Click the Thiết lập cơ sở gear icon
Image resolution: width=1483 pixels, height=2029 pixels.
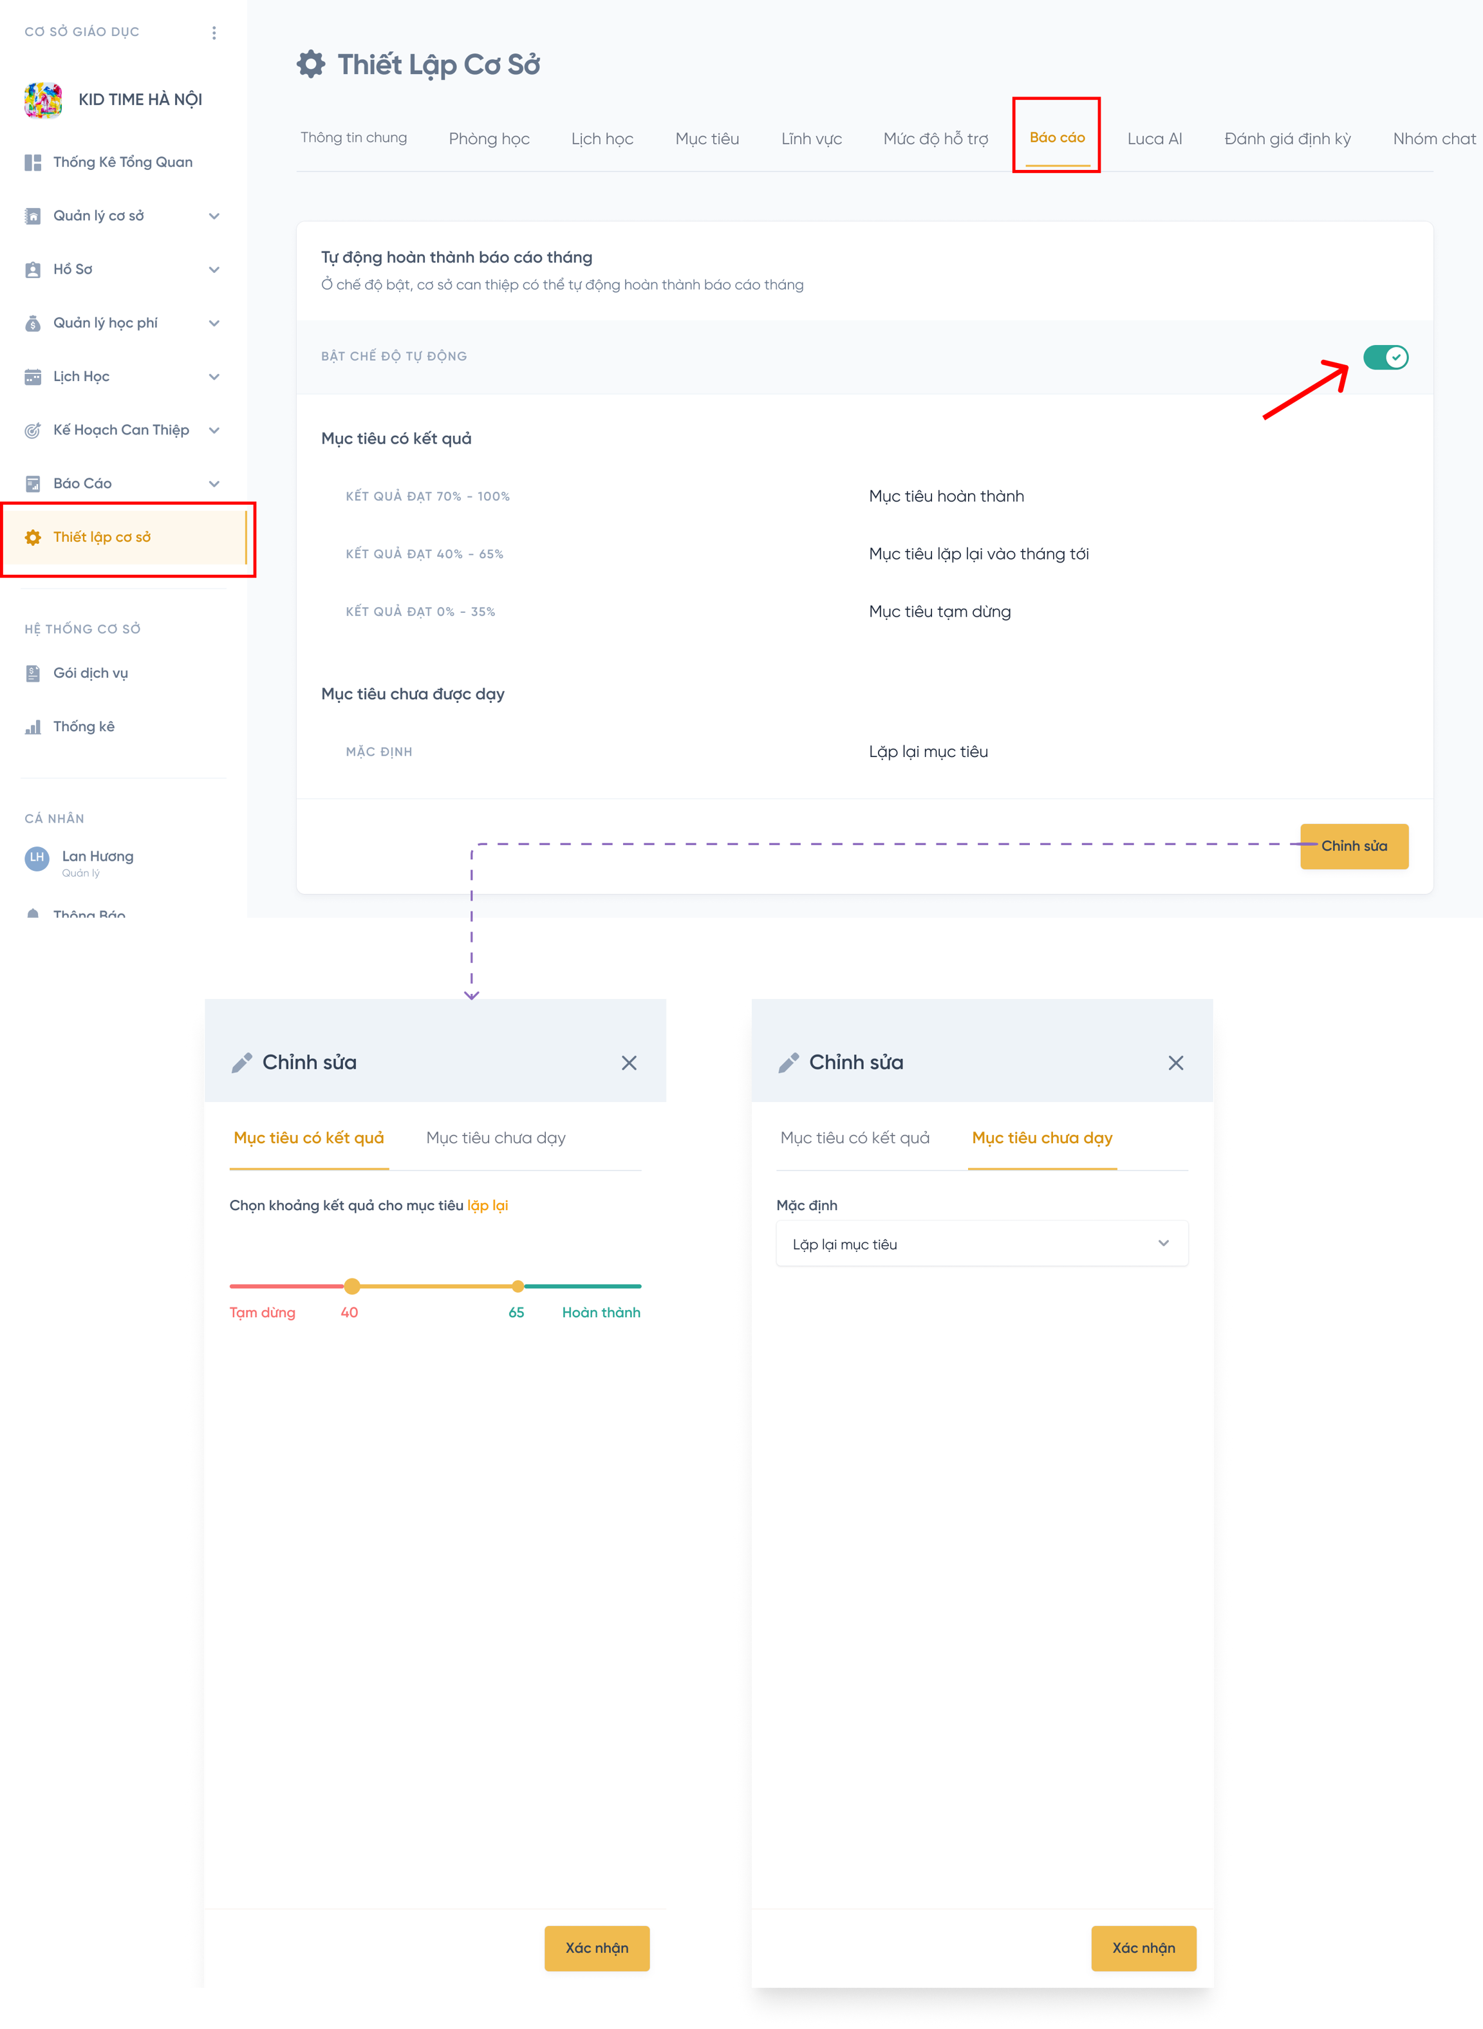pyautogui.click(x=33, y=538)
